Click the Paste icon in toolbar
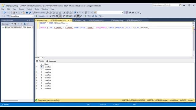Screen dimensions: 196x110 click(x=71, y=13)
